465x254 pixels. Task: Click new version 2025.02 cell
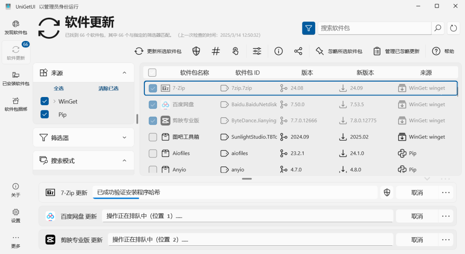point(359,137)
